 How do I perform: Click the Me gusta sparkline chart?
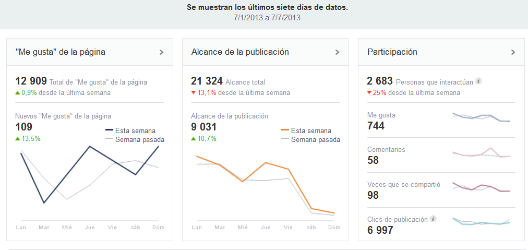click(481, 117)
